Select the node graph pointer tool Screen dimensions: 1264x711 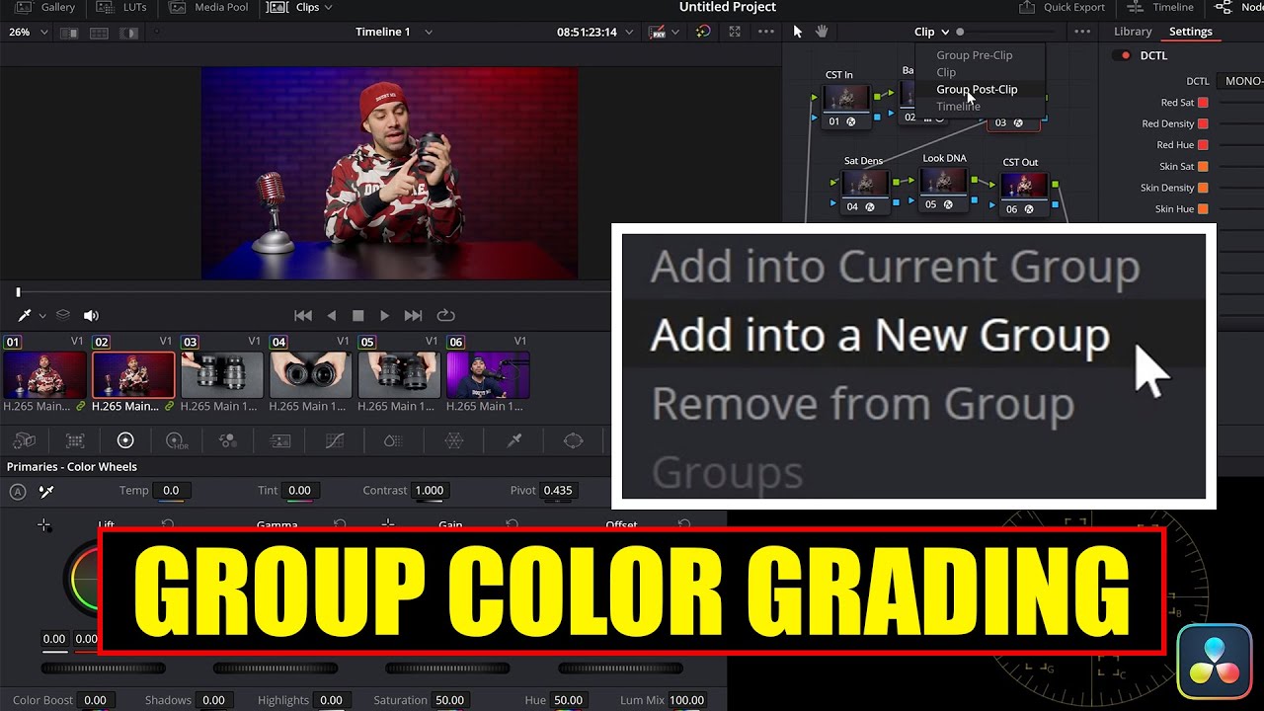798,32
